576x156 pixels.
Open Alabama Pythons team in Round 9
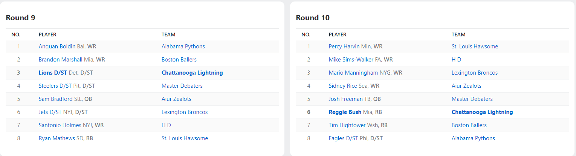point(183,46)
